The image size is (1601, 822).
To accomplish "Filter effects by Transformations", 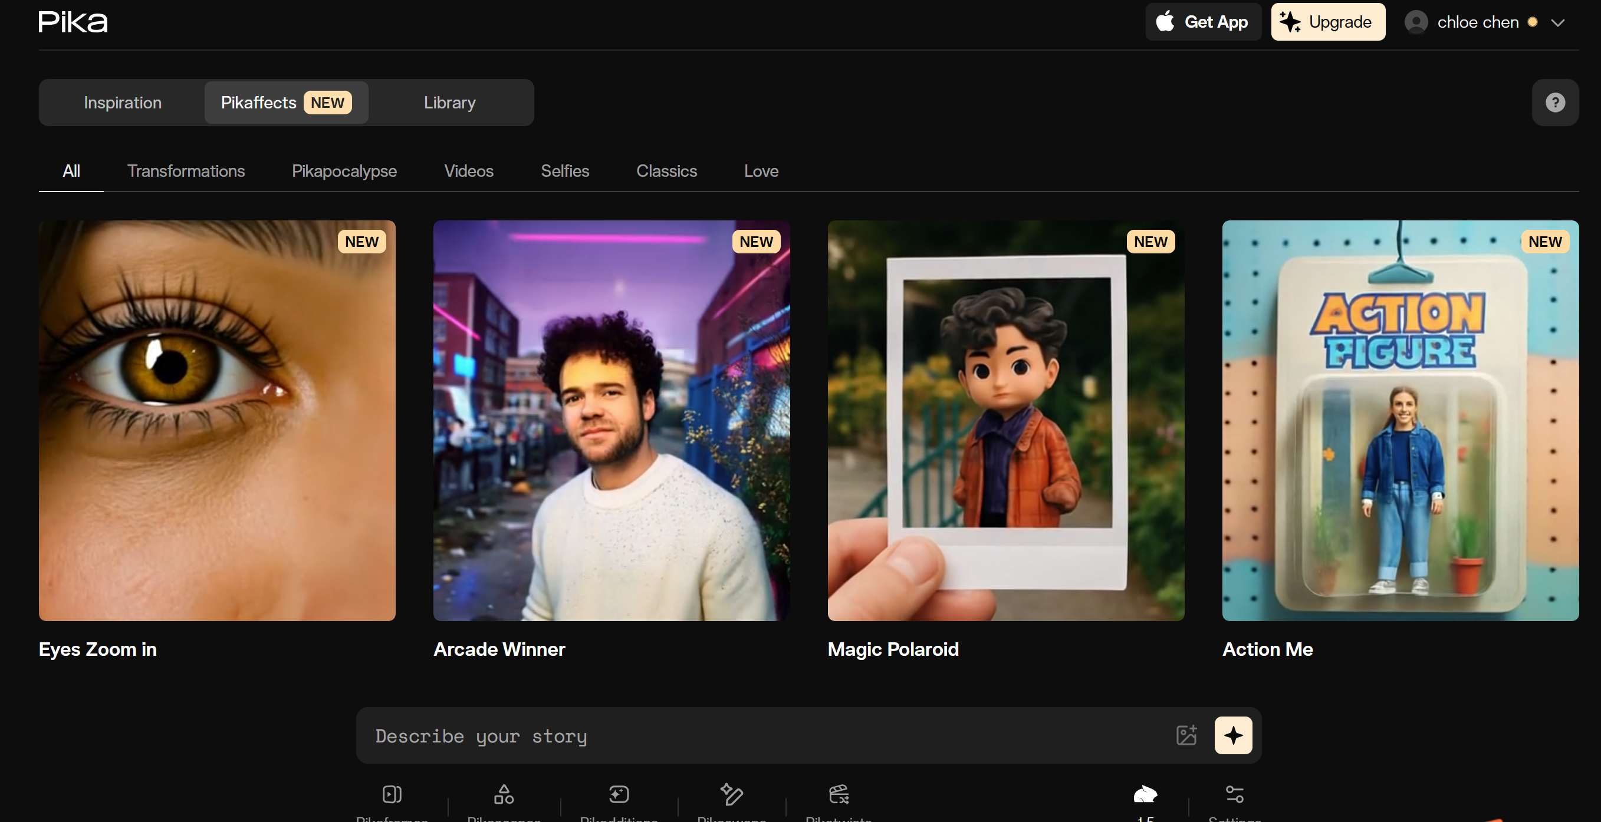I will tap(186, 171).
